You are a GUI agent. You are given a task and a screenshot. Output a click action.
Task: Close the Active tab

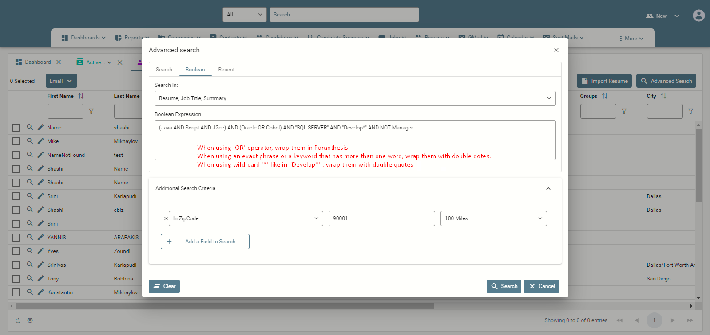coord(120,62)
